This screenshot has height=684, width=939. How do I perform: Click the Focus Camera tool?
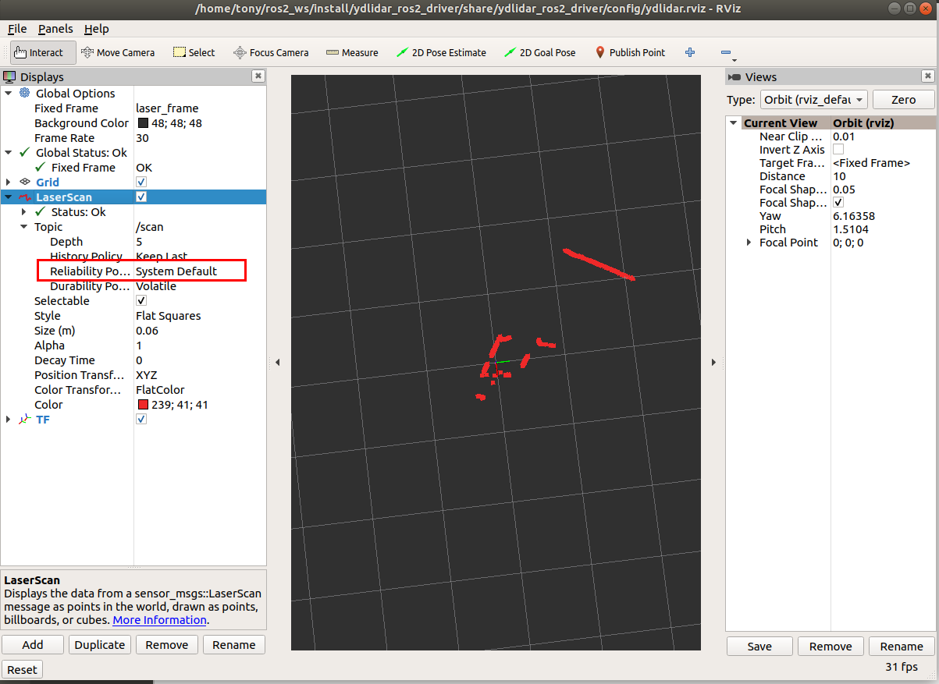[271, 52]
